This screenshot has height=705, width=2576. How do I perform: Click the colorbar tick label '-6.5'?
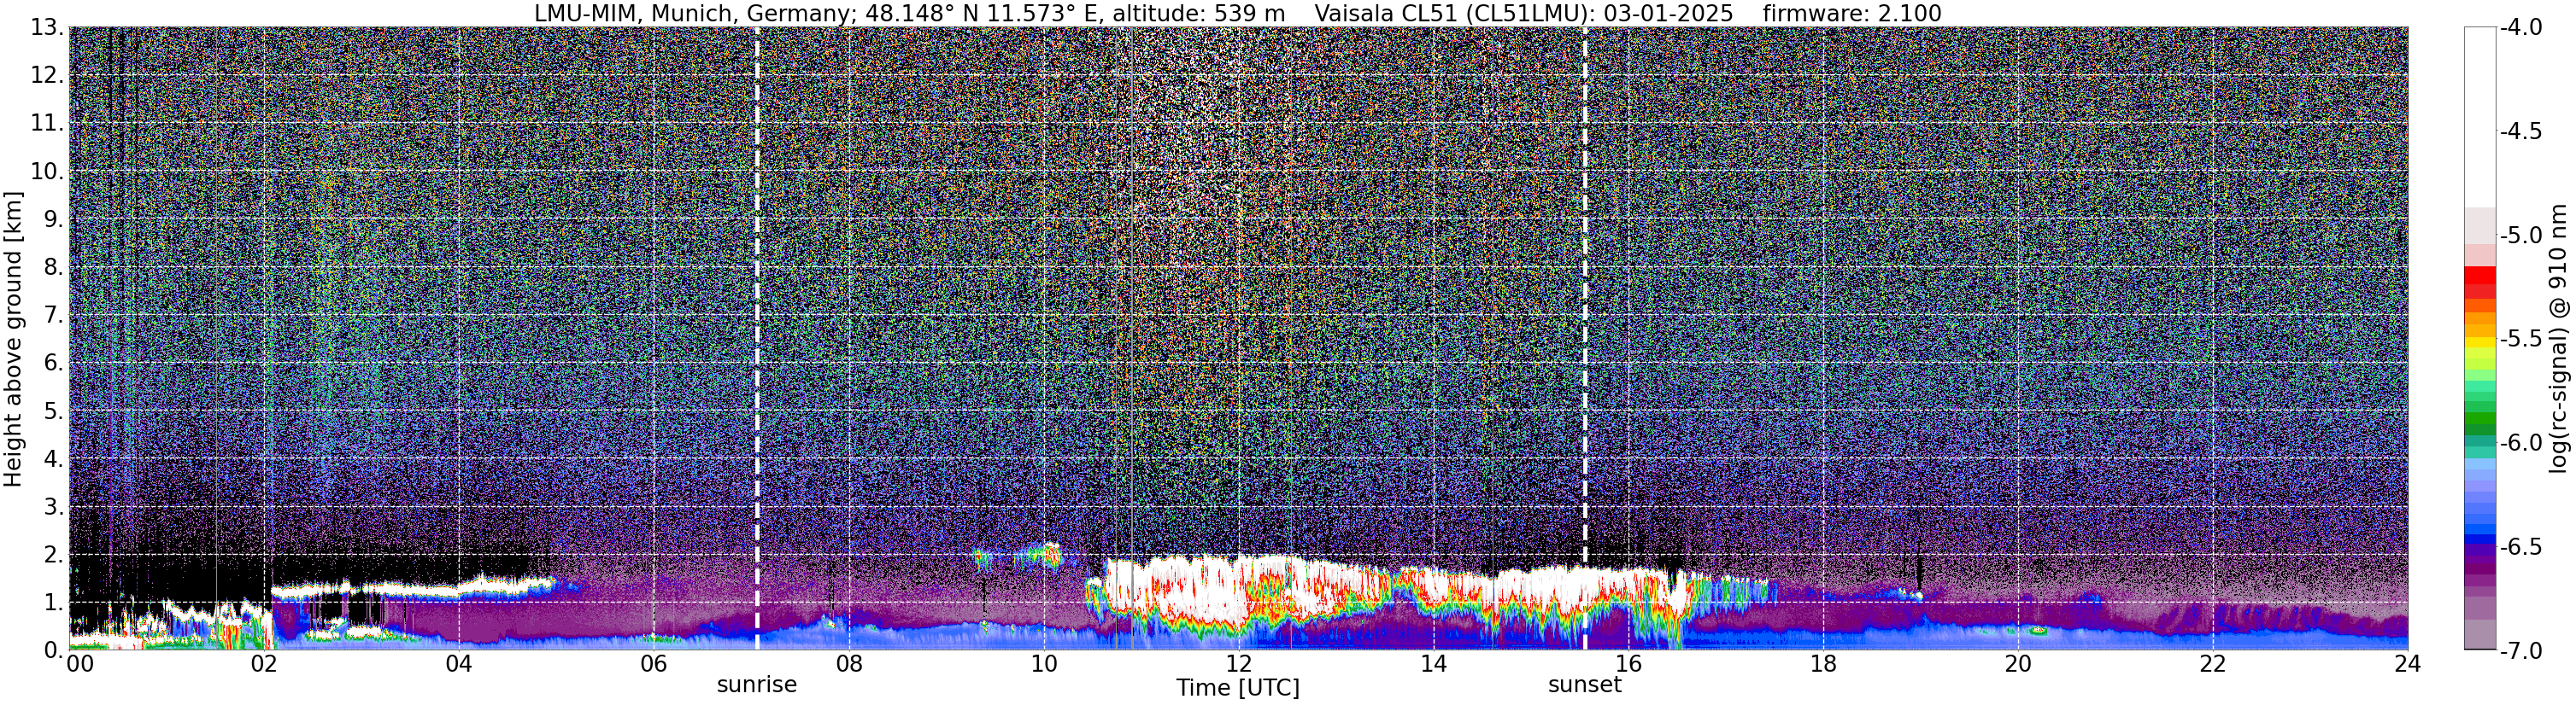click(2521, 547)
